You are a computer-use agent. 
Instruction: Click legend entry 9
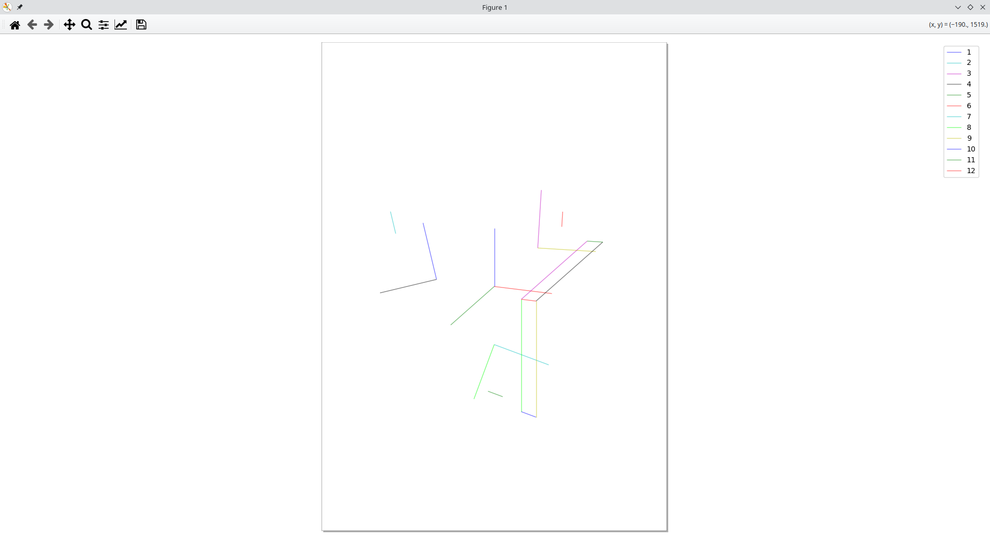(x=960, y=138)
